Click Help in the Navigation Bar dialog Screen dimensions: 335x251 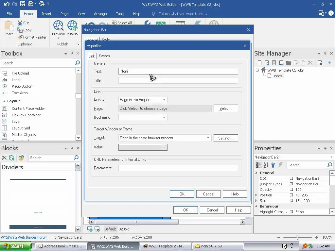[x=238, y=210]
